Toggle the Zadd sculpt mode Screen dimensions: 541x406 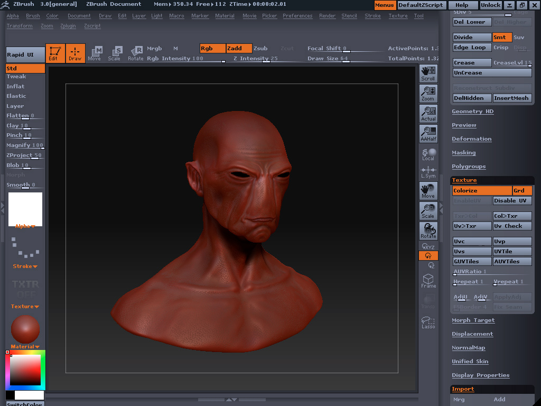[239, 48]
